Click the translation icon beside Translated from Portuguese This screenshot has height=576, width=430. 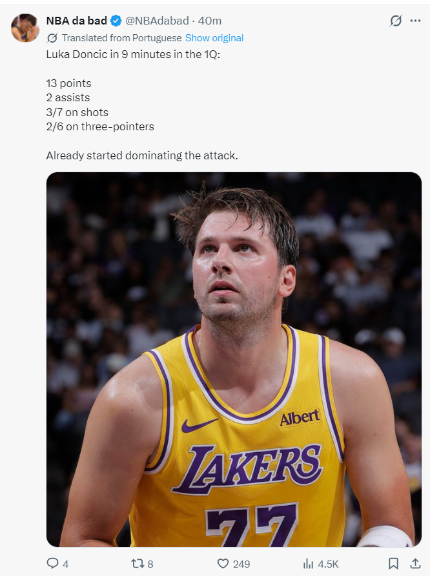52,38
